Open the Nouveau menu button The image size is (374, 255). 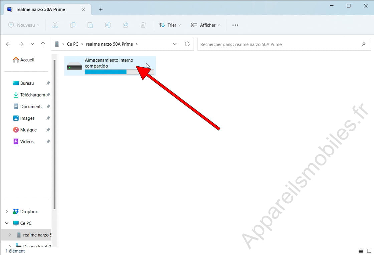pos(24,25)
